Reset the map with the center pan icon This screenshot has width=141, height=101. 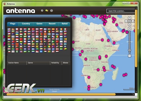(x=129, y=21)
